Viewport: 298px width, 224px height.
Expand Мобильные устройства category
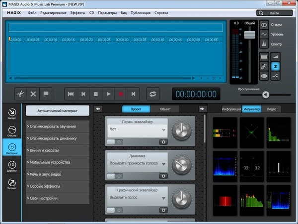58,162
